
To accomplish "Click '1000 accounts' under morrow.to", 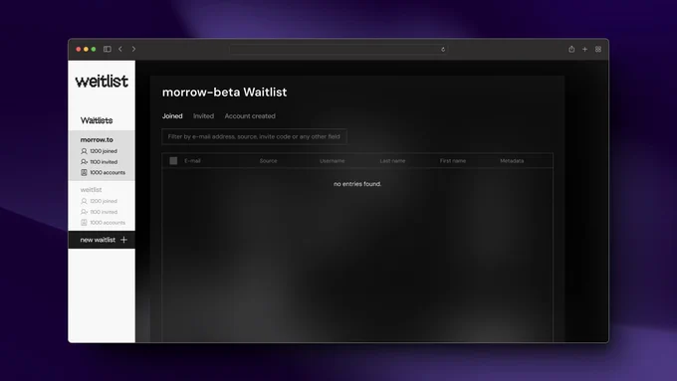I will 108,172.
